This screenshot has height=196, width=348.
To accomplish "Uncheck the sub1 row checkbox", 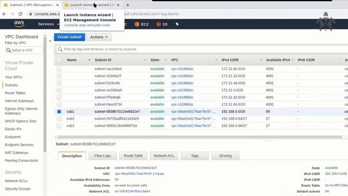I will (x=59, y=112).
